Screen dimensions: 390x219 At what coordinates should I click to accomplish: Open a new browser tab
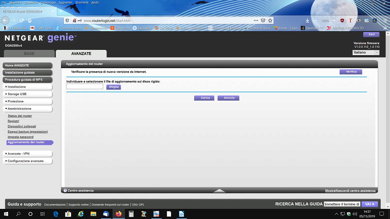[61, 11]
